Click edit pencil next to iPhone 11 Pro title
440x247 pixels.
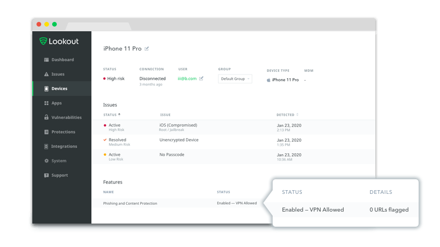[x=146, y=48]
